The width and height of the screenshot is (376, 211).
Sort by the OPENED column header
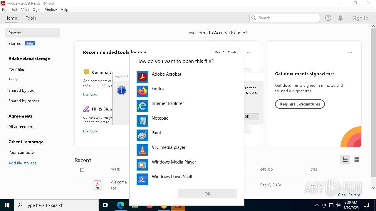266,169
